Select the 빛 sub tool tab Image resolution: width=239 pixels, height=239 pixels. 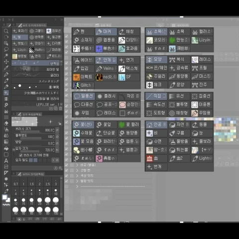coord(20,37)
